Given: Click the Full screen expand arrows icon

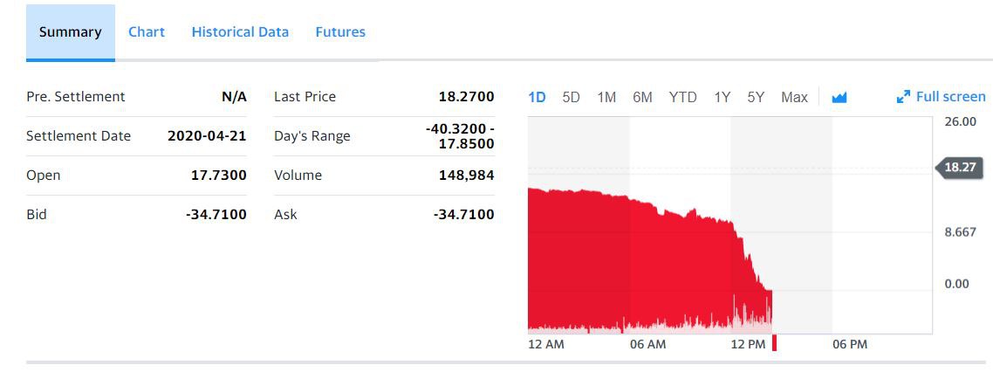Looking at the screenshot, I should coord(904,97).
